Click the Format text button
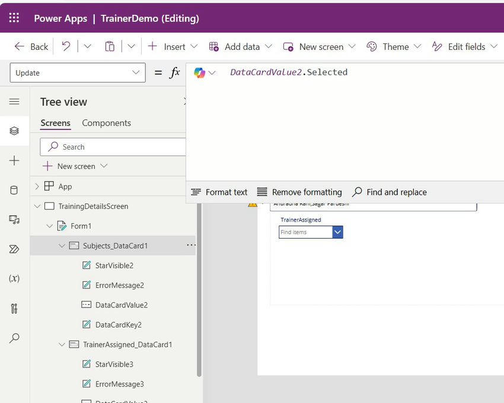The height and width of the screenshot is (403, 504). click(219, 192)
